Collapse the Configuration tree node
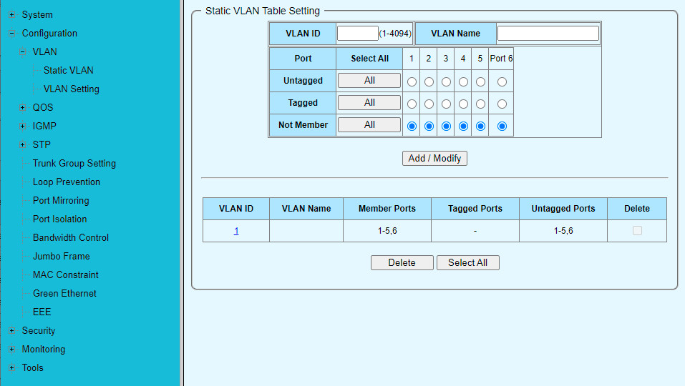The height and width of the screenshot is (386, 685). coord(11,34)
